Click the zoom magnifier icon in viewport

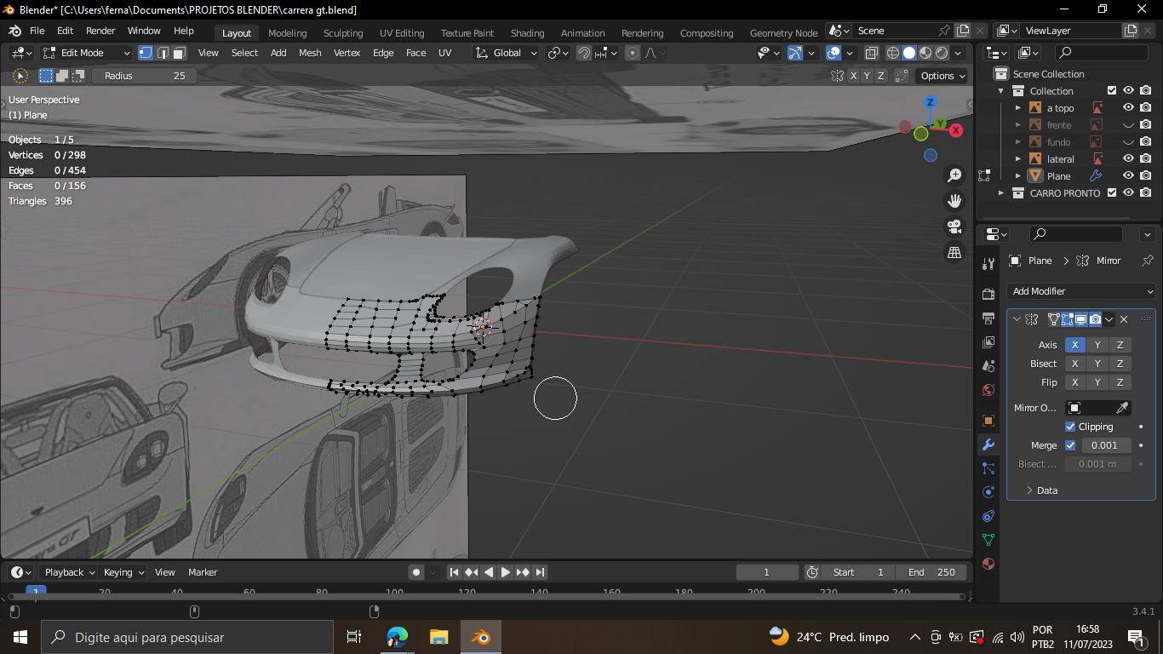(x=954, y=175)
